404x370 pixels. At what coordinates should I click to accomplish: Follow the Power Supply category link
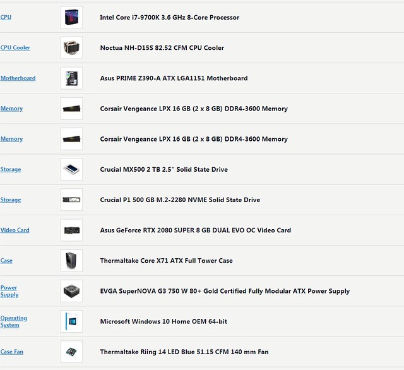point(9,291)
